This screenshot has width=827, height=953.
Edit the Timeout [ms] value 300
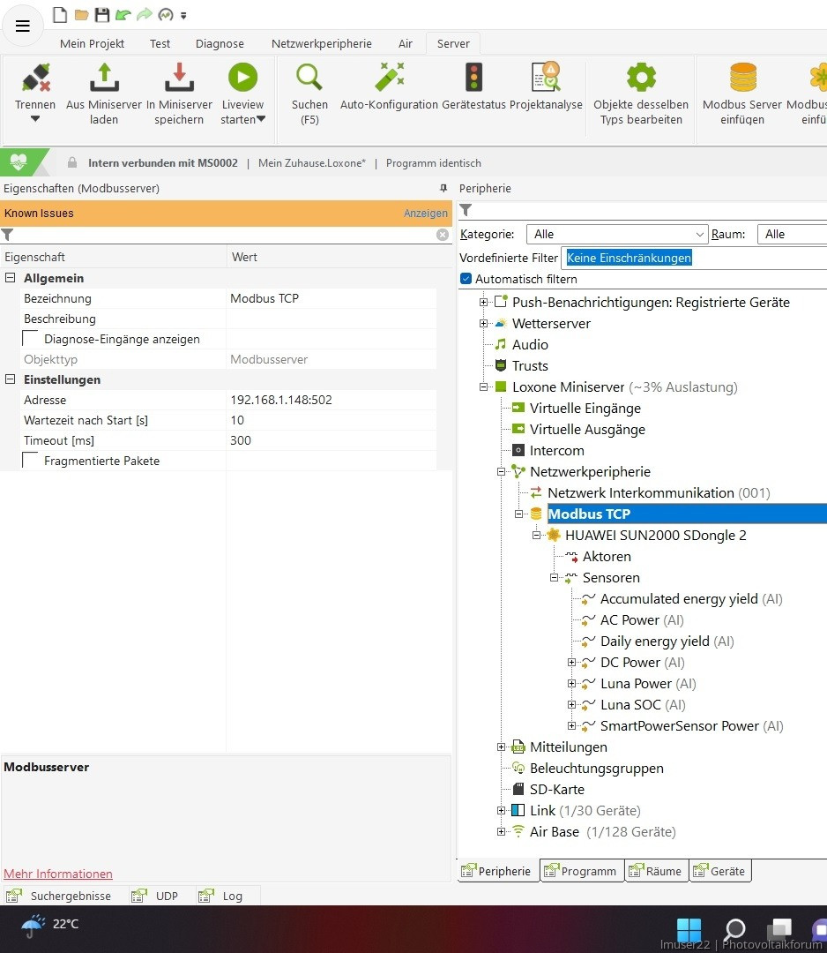(331, 440)
